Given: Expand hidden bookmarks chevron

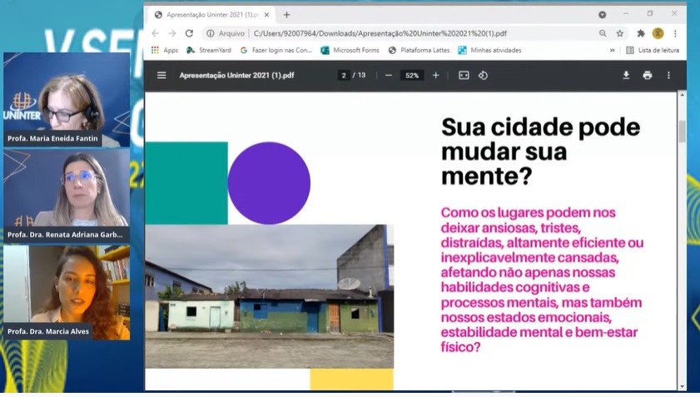Looking at the screenshot, I should (613, 50).
